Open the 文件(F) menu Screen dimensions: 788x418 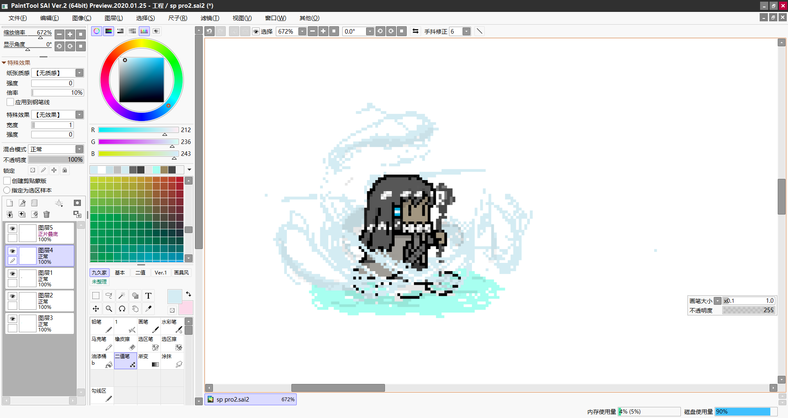pyautogui.click(x=18, y=18)
